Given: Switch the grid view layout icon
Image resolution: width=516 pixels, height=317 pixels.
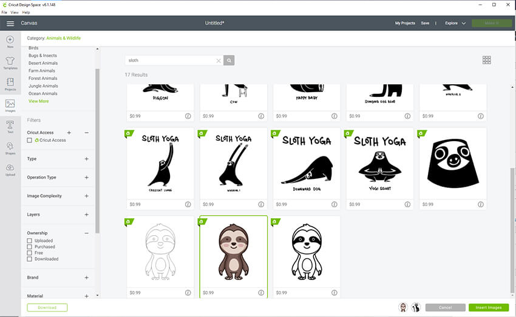Looking at the screenshot, I should [x=486, y=60].
